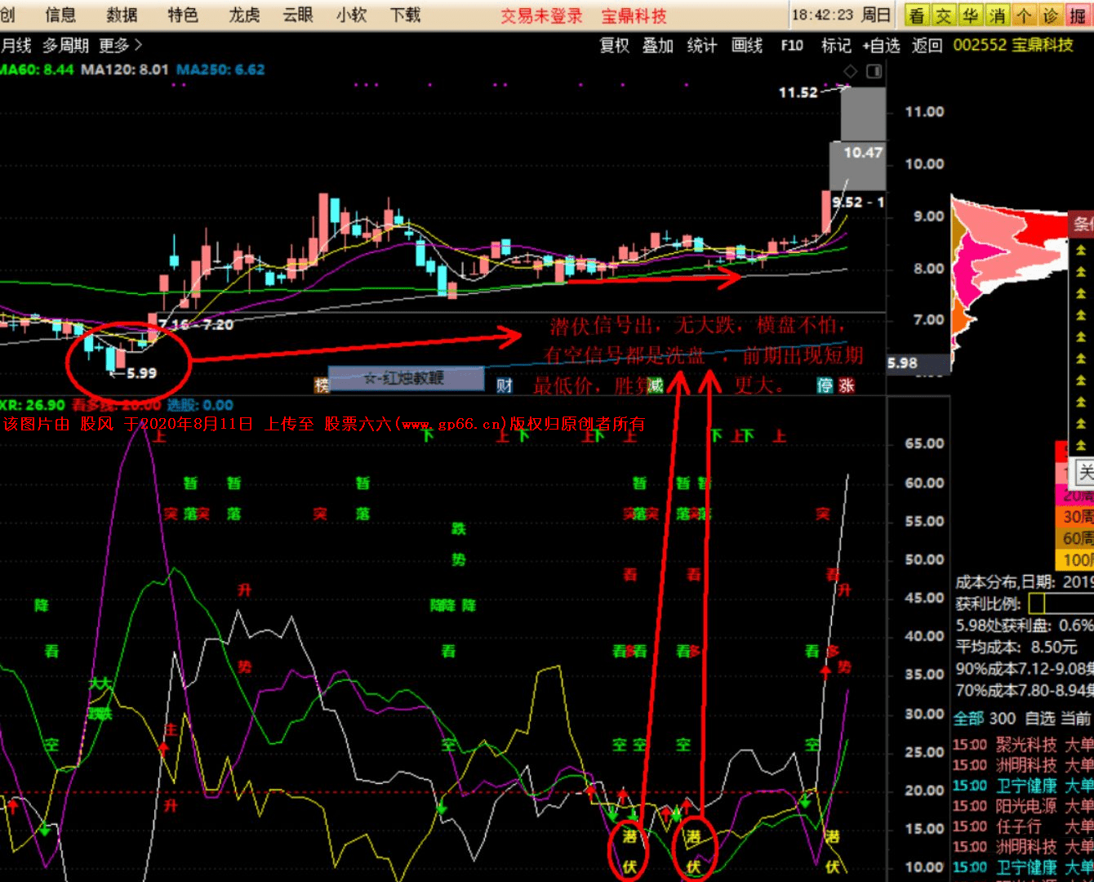
Task: Click the MA120: 8.01 indicator label
Action: 125,70
